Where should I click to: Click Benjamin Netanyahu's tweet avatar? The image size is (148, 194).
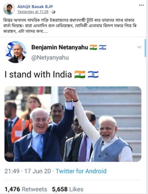(x=16, y=52)
